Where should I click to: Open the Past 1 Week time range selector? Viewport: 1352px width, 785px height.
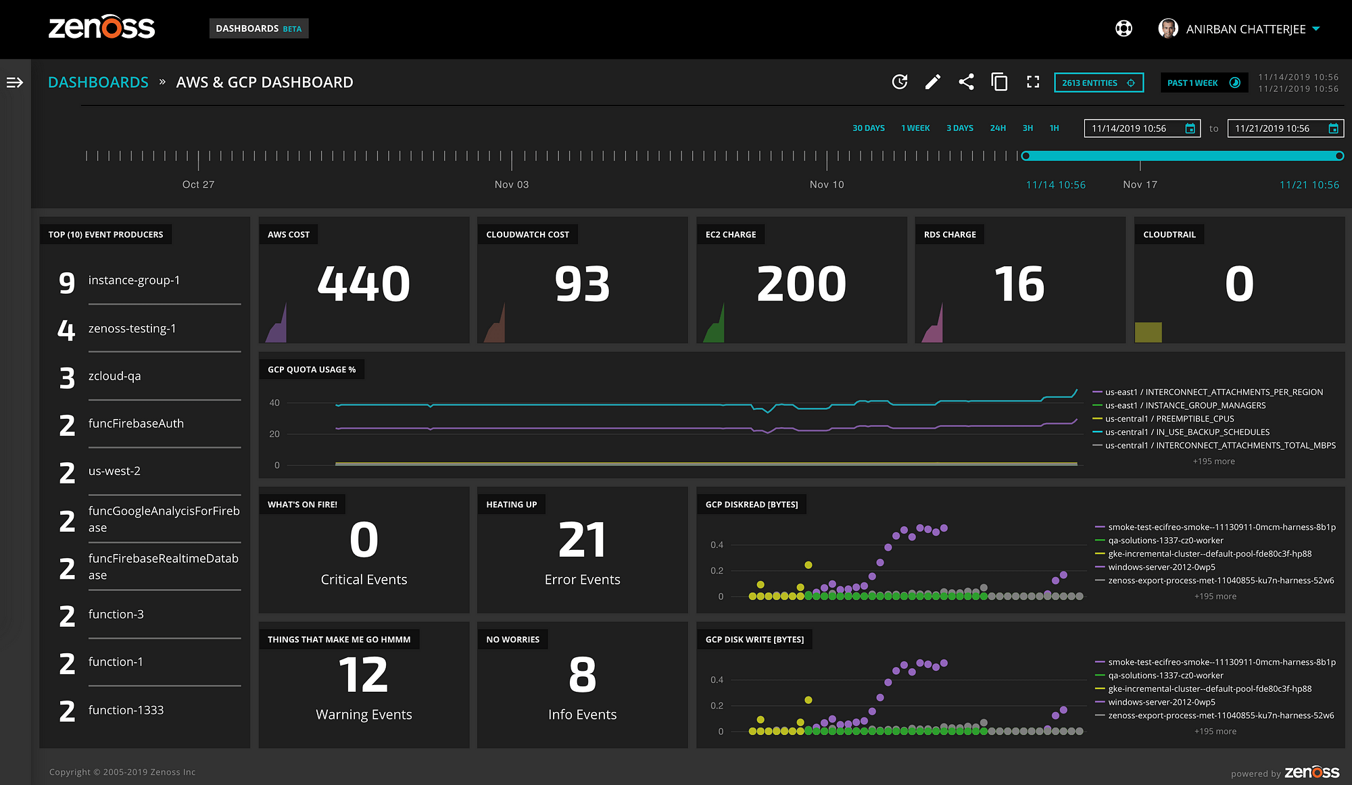pos(1203,82)
